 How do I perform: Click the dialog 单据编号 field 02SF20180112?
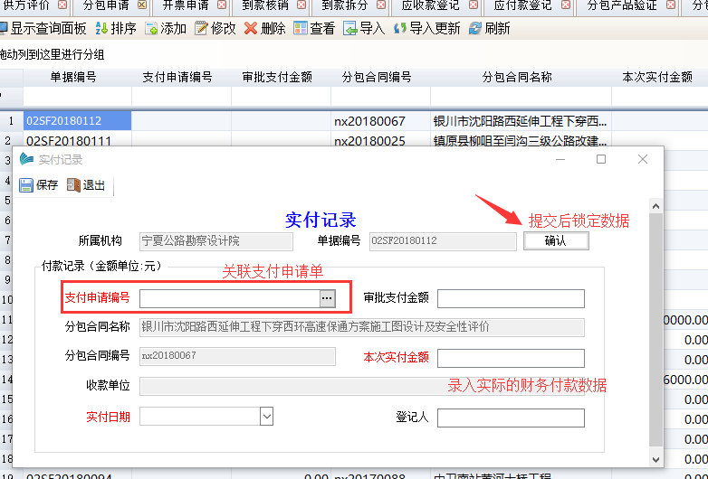(443, 241)
